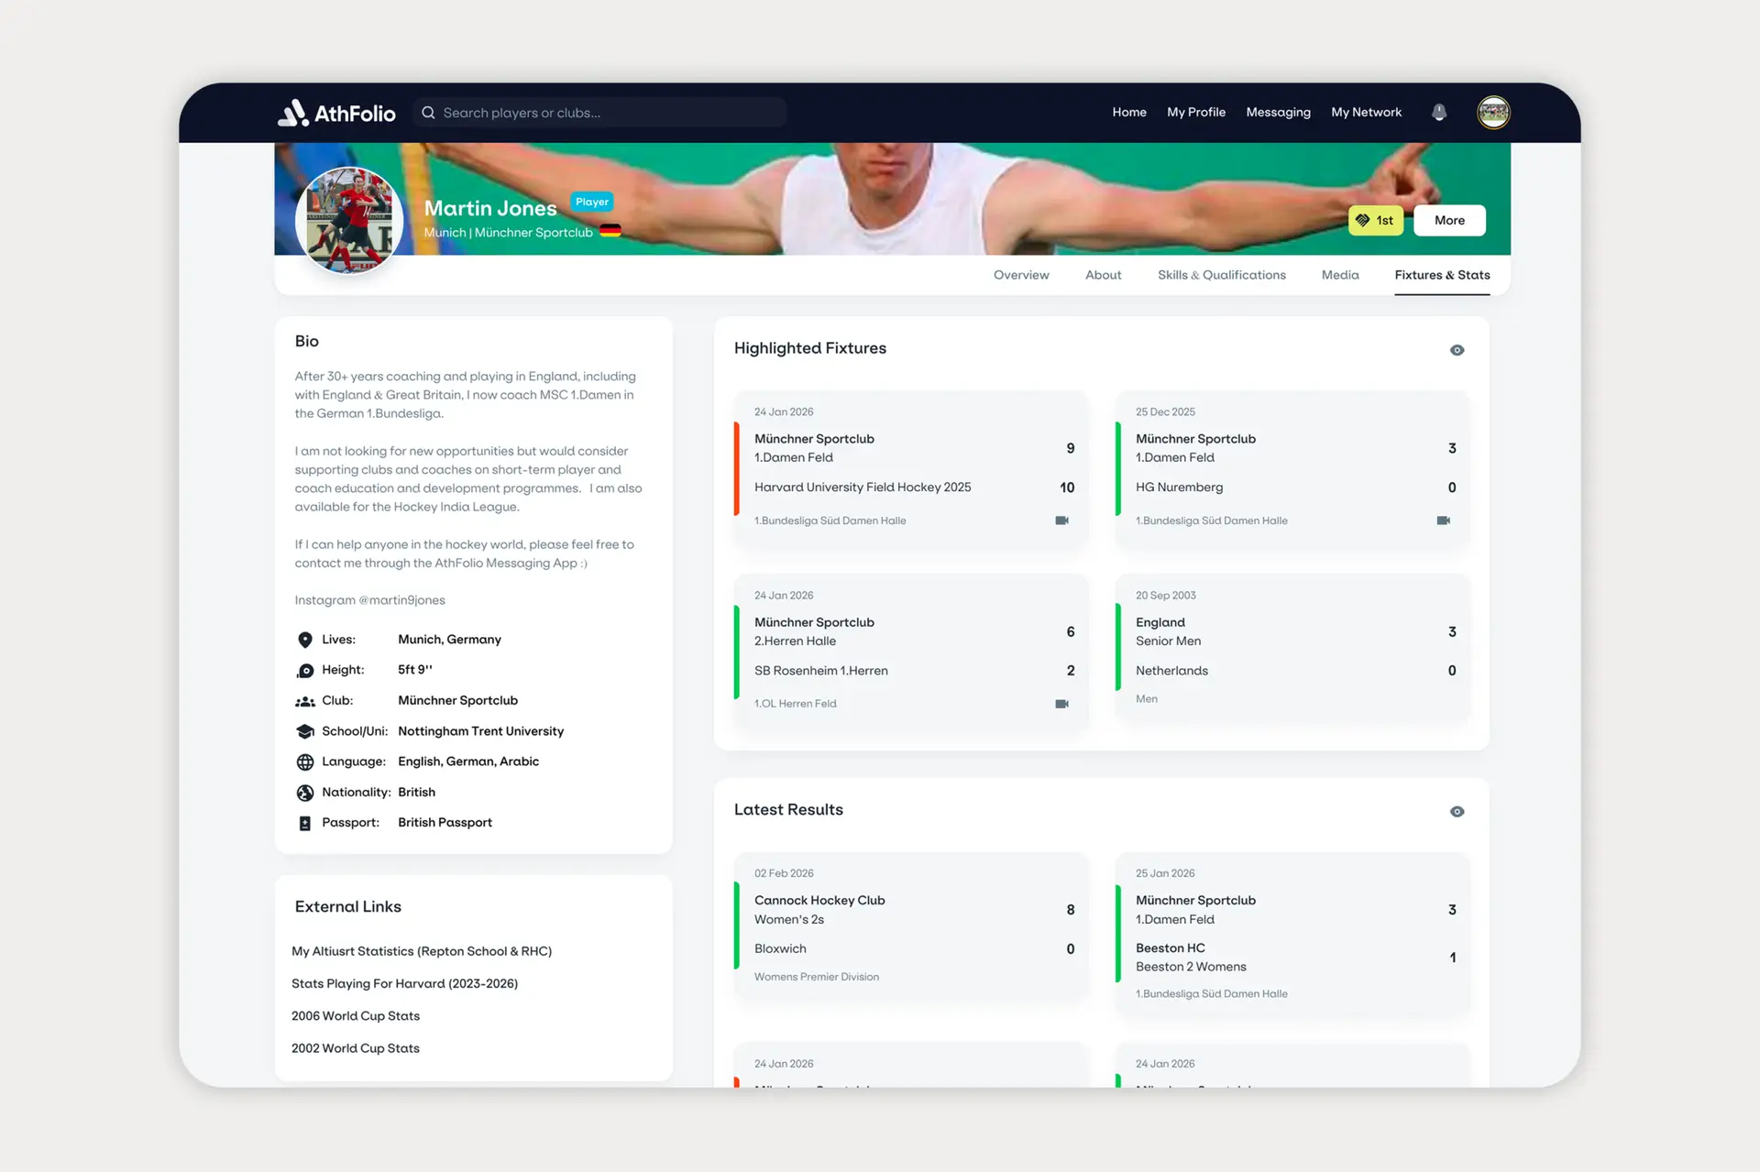Open the user avatar in navbar

click(x=1493, y=112)
